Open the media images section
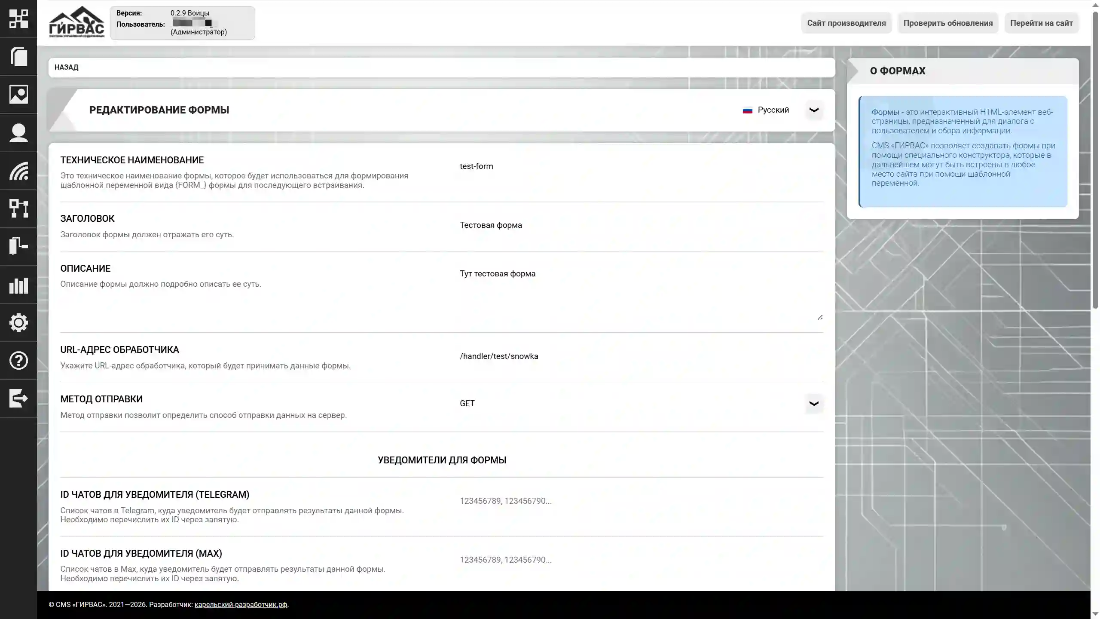This screenshot has width=1100, height=619. pyautogui.click(x=19, y=95)
